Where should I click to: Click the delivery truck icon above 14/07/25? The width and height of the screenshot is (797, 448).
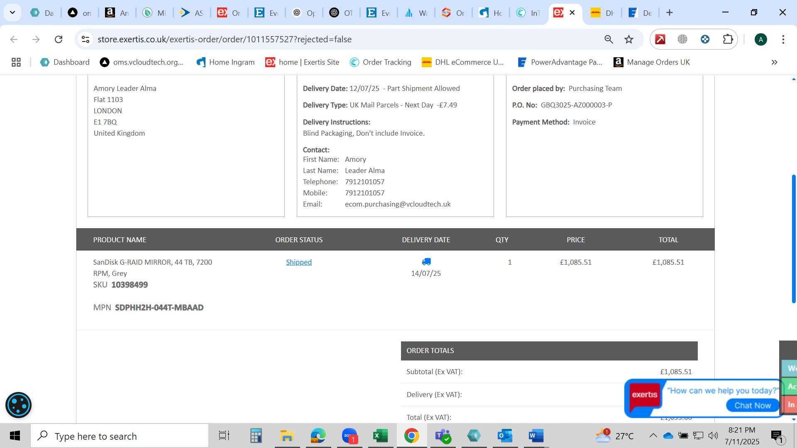pyautogui.click(x=426, y=262)
